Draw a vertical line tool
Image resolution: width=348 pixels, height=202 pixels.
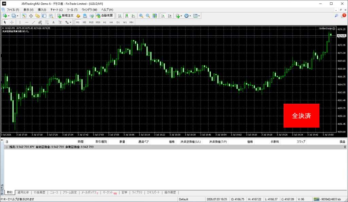20,22
